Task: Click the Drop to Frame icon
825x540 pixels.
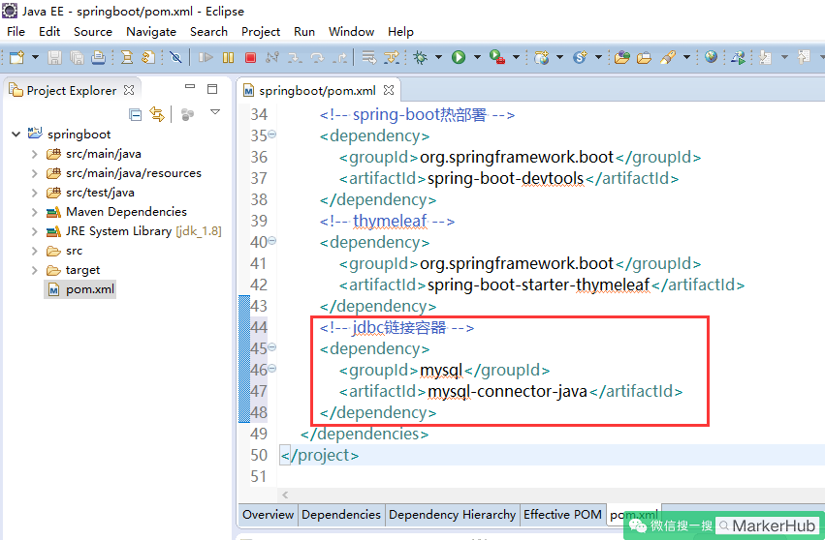Action: coord(368,57)
